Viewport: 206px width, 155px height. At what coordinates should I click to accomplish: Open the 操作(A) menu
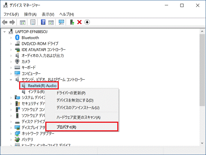point(30,14)
